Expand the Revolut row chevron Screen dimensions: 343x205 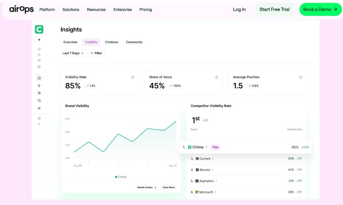pos(213,170)
